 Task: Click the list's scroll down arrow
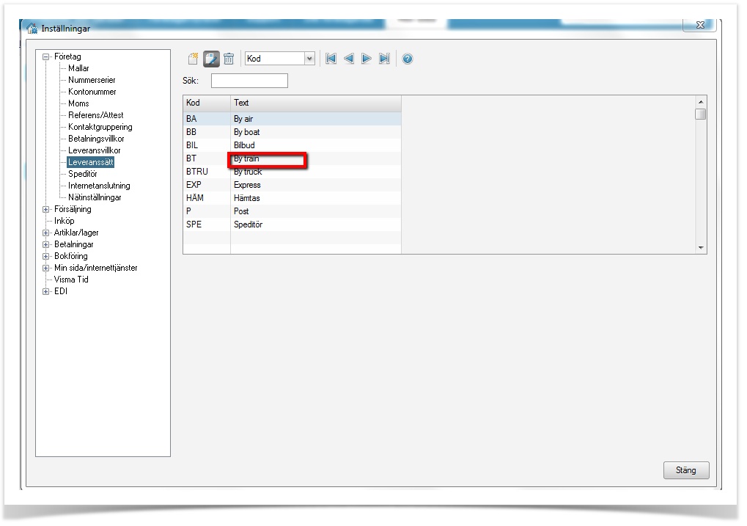pos(701,249)
